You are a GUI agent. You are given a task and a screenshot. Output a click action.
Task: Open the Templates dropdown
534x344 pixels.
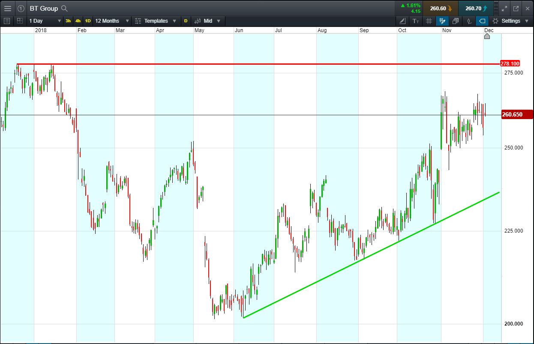click(x=156, y=21)
